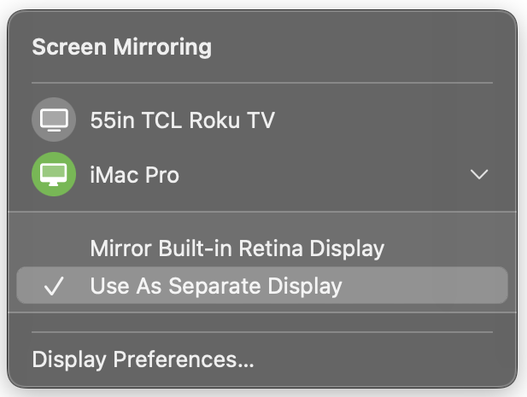The width and height of the screenshot is (527, 397).
Task: Click the tick mark on the selected display mode
Action: 55,287
